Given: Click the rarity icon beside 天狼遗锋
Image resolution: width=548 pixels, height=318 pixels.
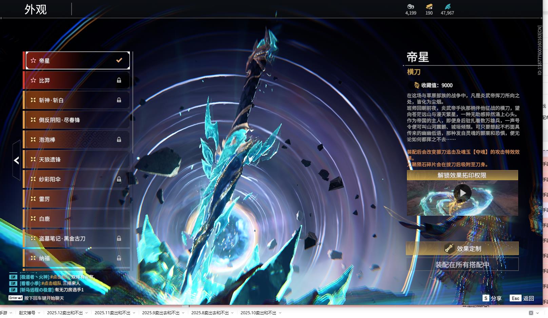Looking at the screenshot, I should tap(33, 159).
